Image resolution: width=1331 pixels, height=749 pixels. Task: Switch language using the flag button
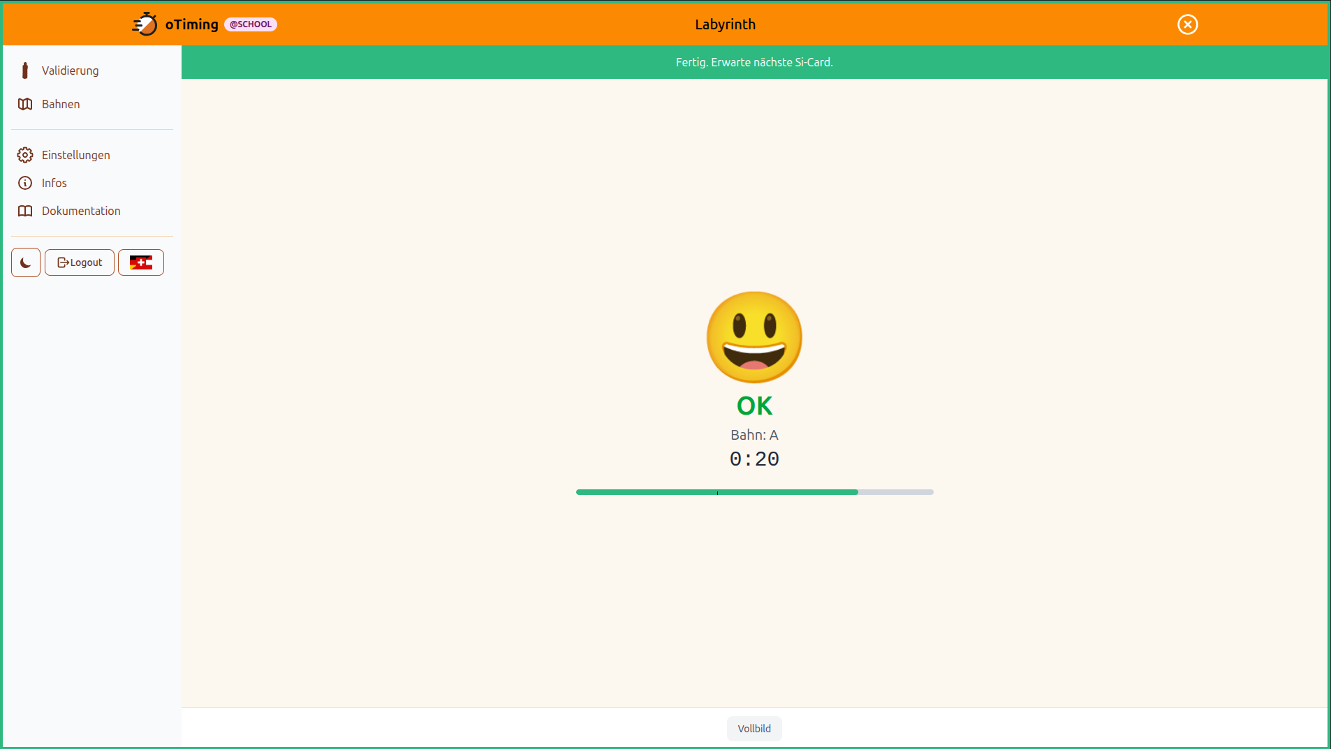(141, 262)
